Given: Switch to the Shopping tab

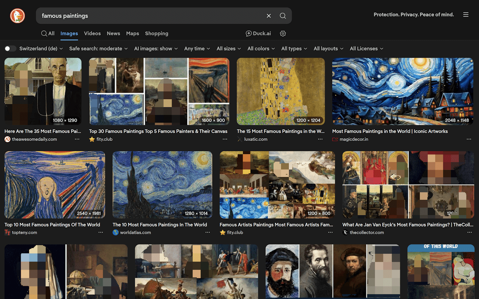Looking at the screenshot, I should (x=156, y=34).
